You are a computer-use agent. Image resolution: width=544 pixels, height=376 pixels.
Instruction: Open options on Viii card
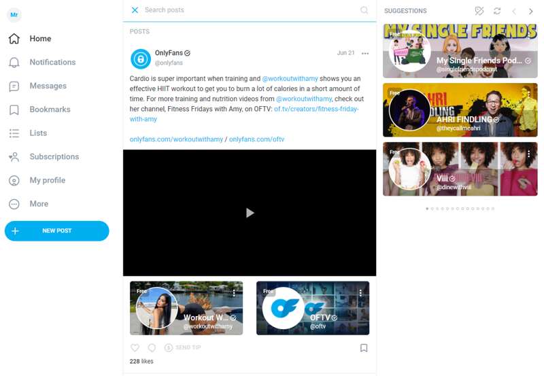coord(529,153)
